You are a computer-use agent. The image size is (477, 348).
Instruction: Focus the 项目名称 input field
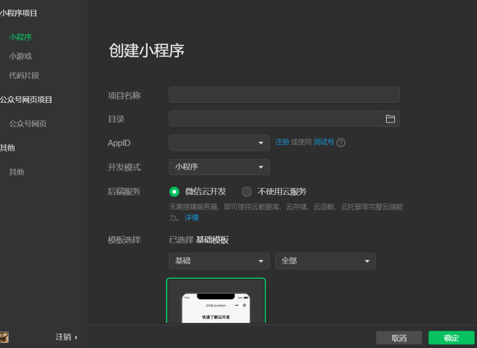click(x=284, y=95)
